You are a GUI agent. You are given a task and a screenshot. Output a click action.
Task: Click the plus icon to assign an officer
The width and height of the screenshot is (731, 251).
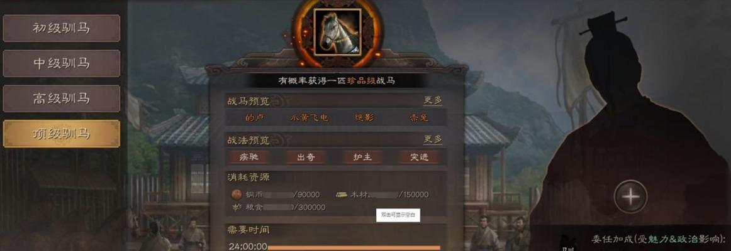click(x=630, y=196)
